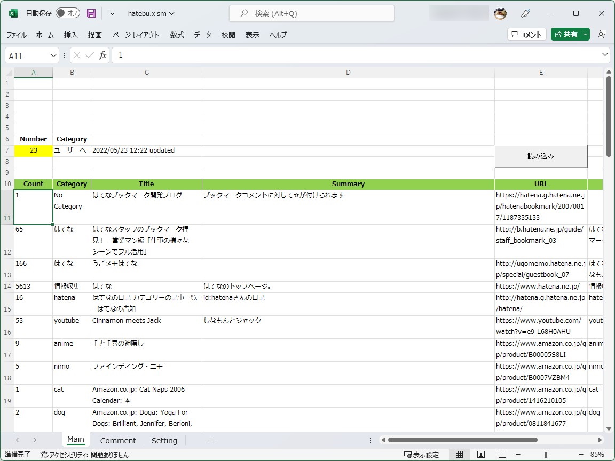Open the 校閲 ribbon tab
This screenshot has width=615, height=461.
(x=228, y=35)
